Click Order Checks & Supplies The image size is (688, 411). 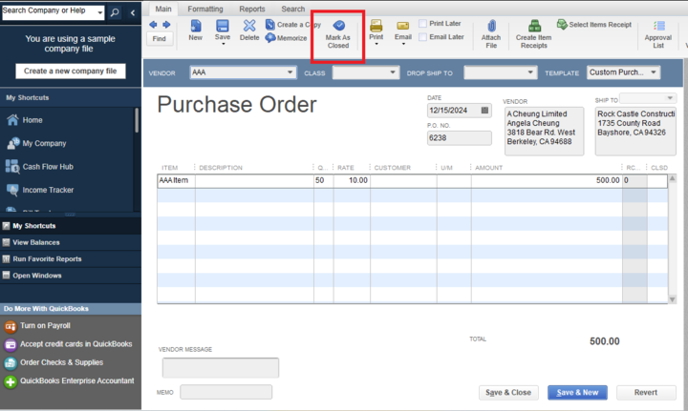(54, 362)
